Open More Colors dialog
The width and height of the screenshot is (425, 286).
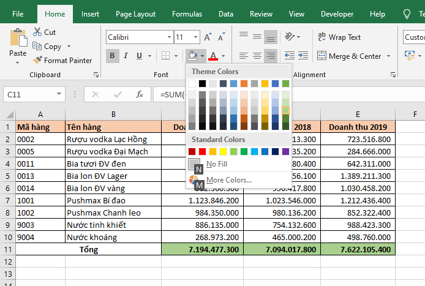(x=228, y=180)
